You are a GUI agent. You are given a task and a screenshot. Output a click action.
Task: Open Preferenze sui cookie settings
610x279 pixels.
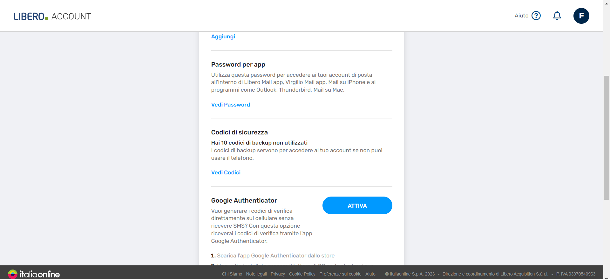coord(340,274)
